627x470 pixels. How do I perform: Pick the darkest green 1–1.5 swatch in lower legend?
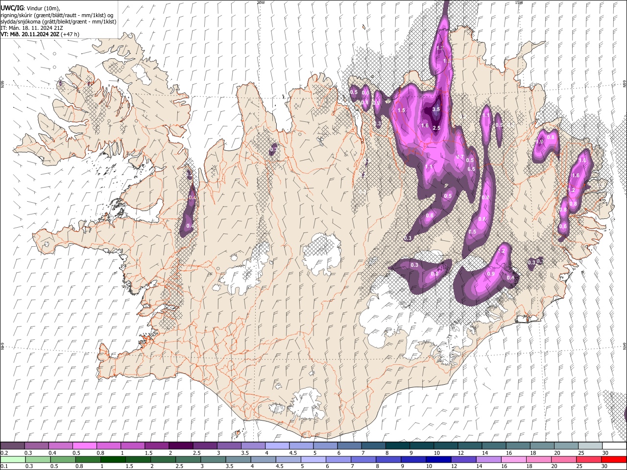113,459
